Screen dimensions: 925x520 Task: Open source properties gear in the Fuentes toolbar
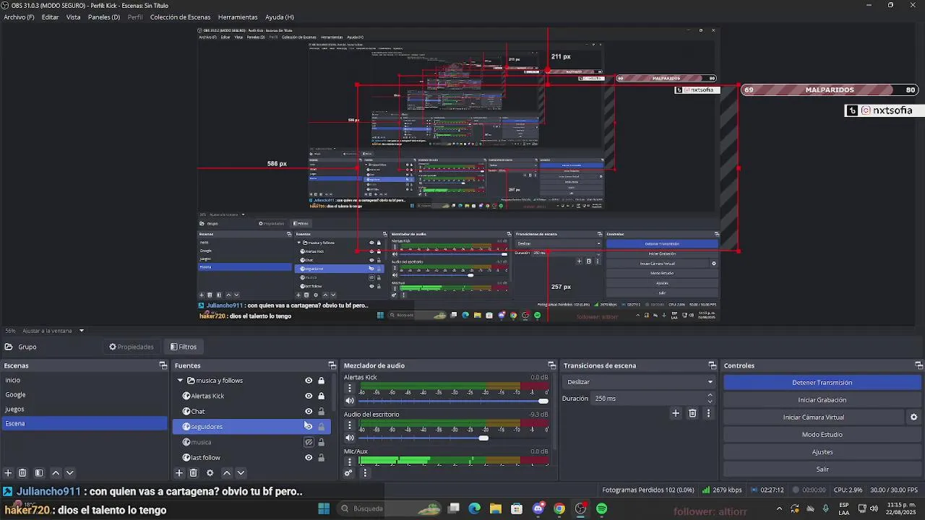(210, 473)
